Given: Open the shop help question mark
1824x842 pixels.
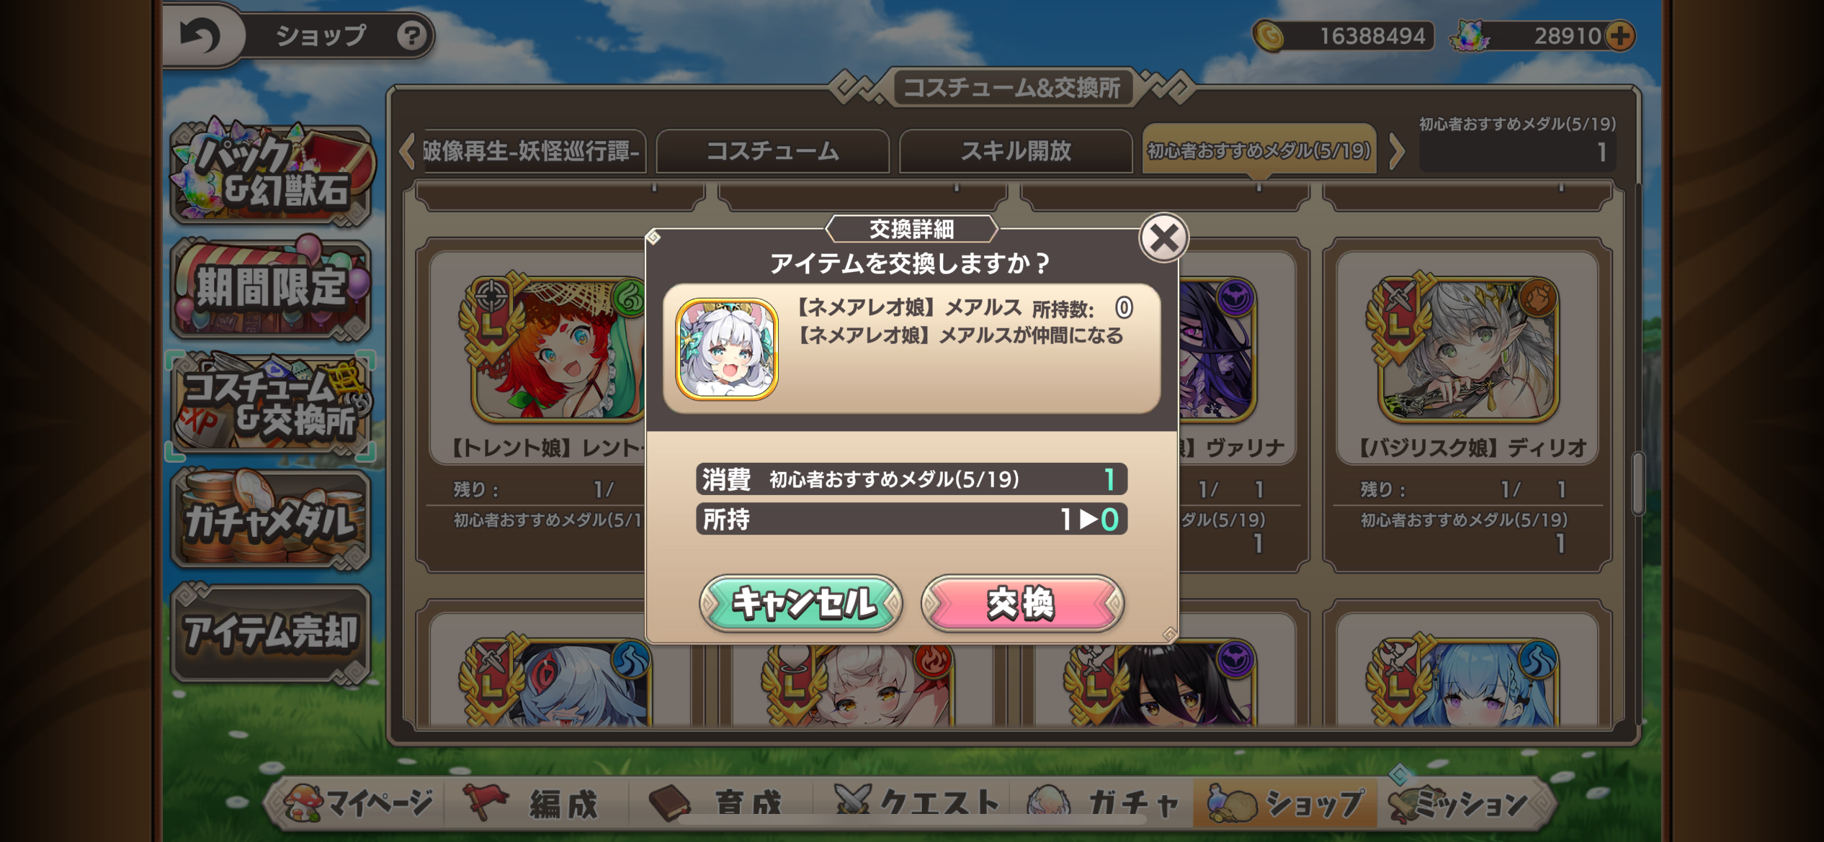Looking at the screenshot, I should (412, 35).
